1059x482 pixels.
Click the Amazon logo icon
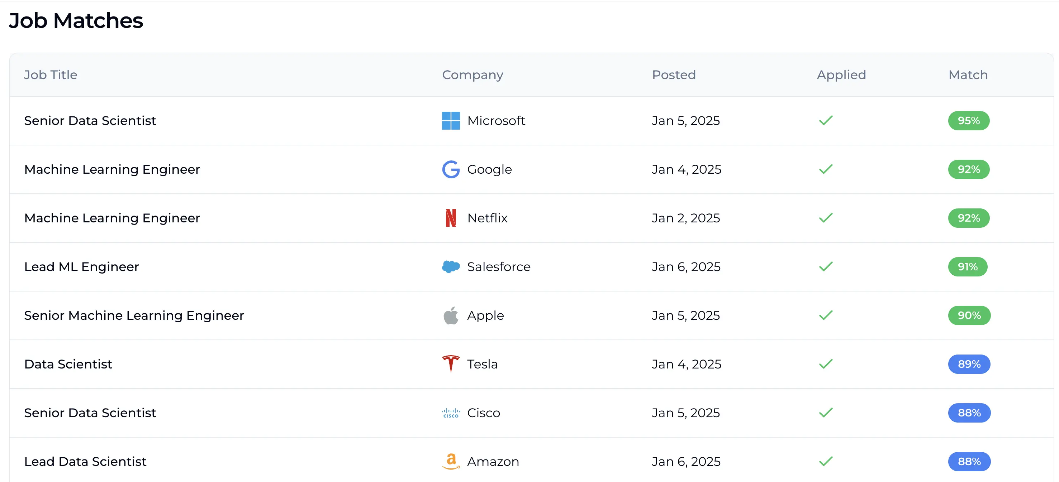[451, 462]
